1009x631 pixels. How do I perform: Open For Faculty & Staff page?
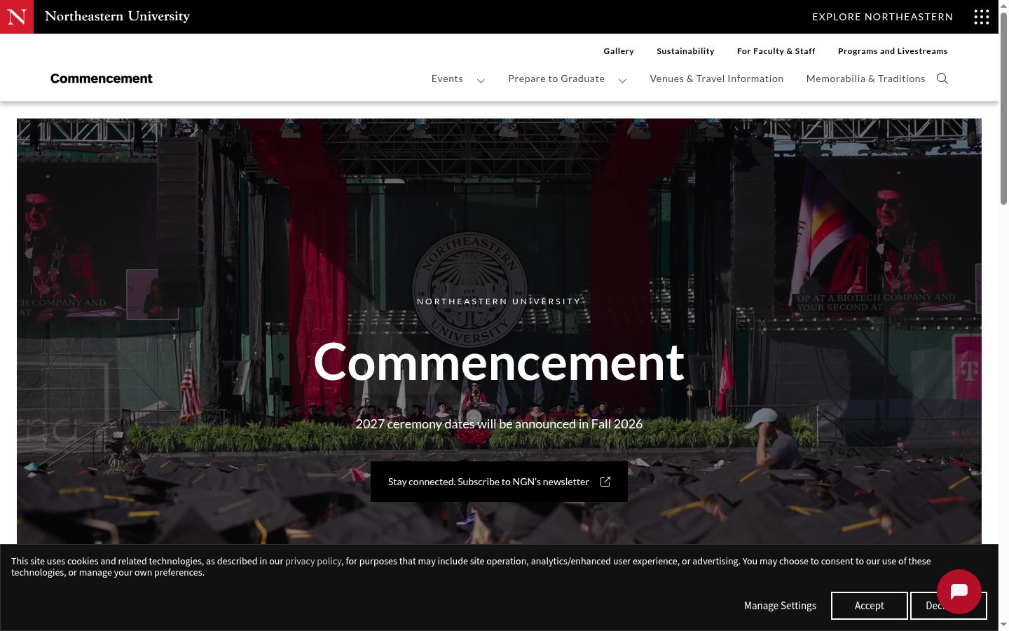(776, 51)
